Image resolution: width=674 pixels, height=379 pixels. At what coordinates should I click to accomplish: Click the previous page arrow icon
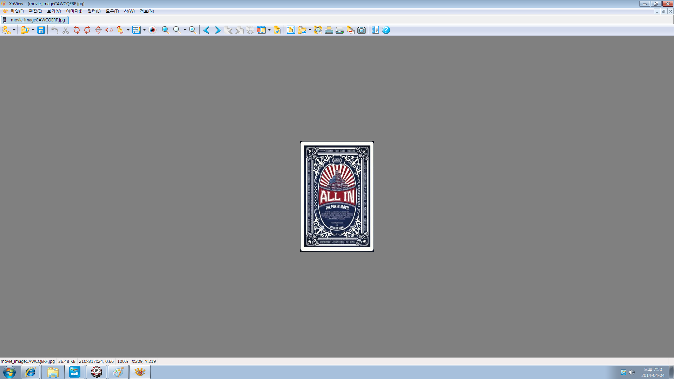229,30
